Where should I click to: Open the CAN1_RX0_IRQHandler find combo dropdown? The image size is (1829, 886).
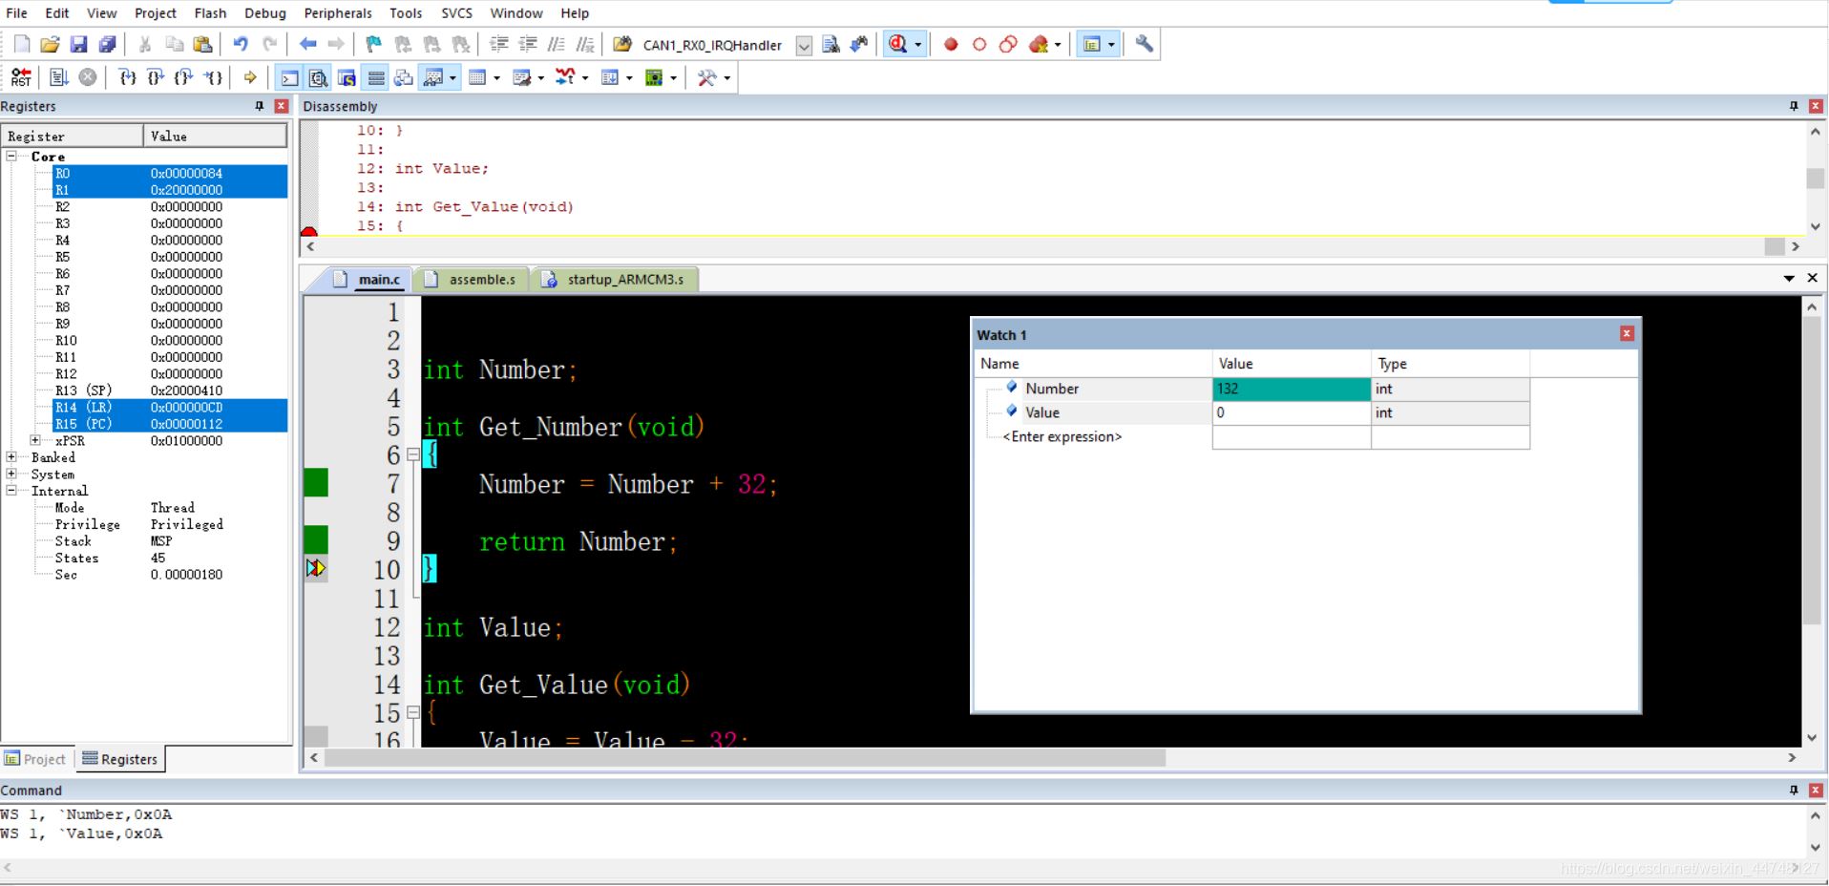[x=804, y=45]
